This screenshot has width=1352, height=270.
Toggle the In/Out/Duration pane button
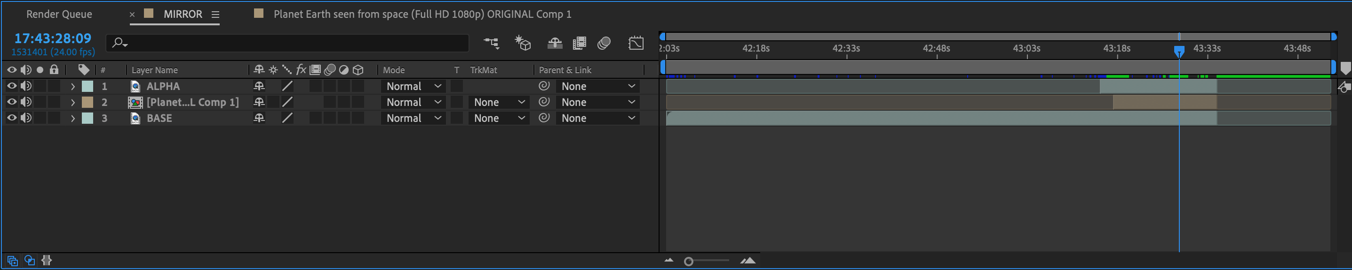[47, 260]
